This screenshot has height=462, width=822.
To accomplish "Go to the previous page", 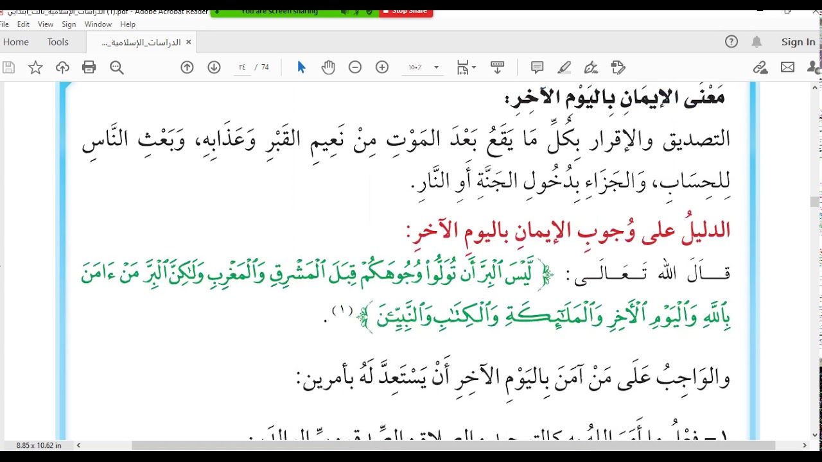I will 187,67.
